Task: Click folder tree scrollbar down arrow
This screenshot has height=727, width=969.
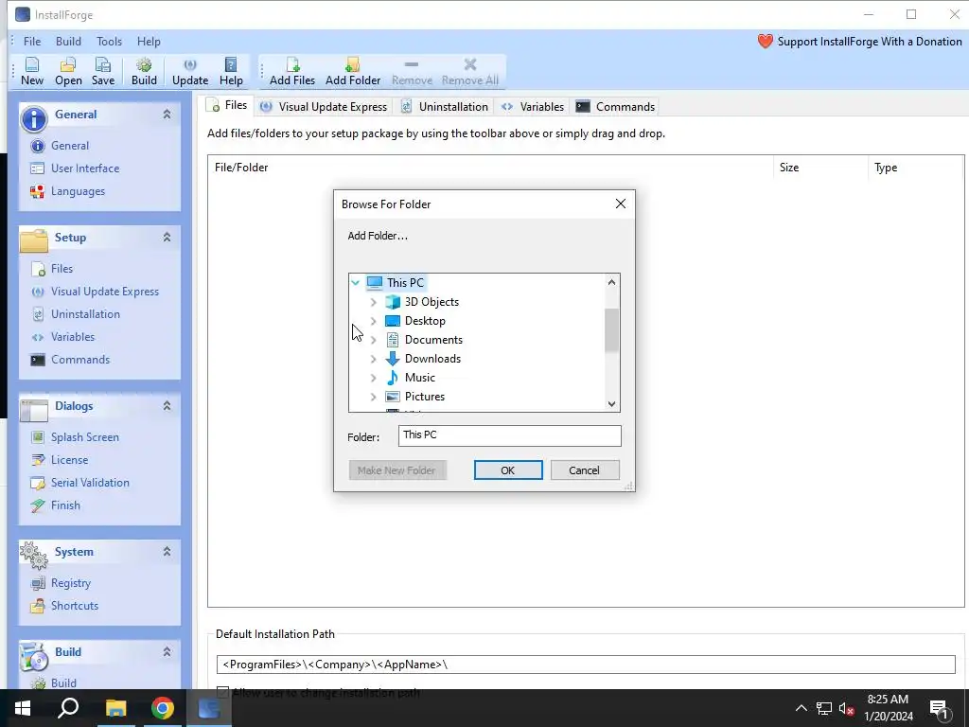Action: (612, 404)
